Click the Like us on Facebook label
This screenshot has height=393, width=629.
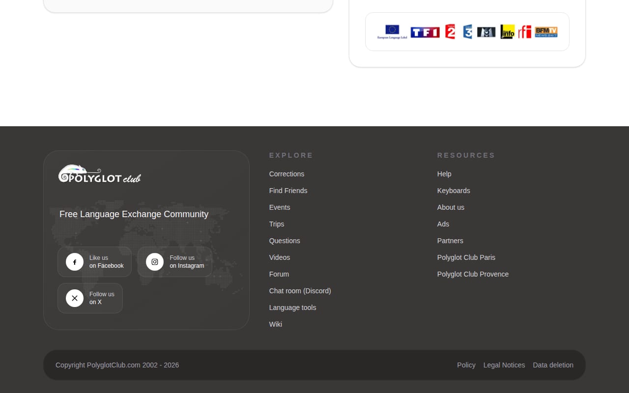coord(107,262)
